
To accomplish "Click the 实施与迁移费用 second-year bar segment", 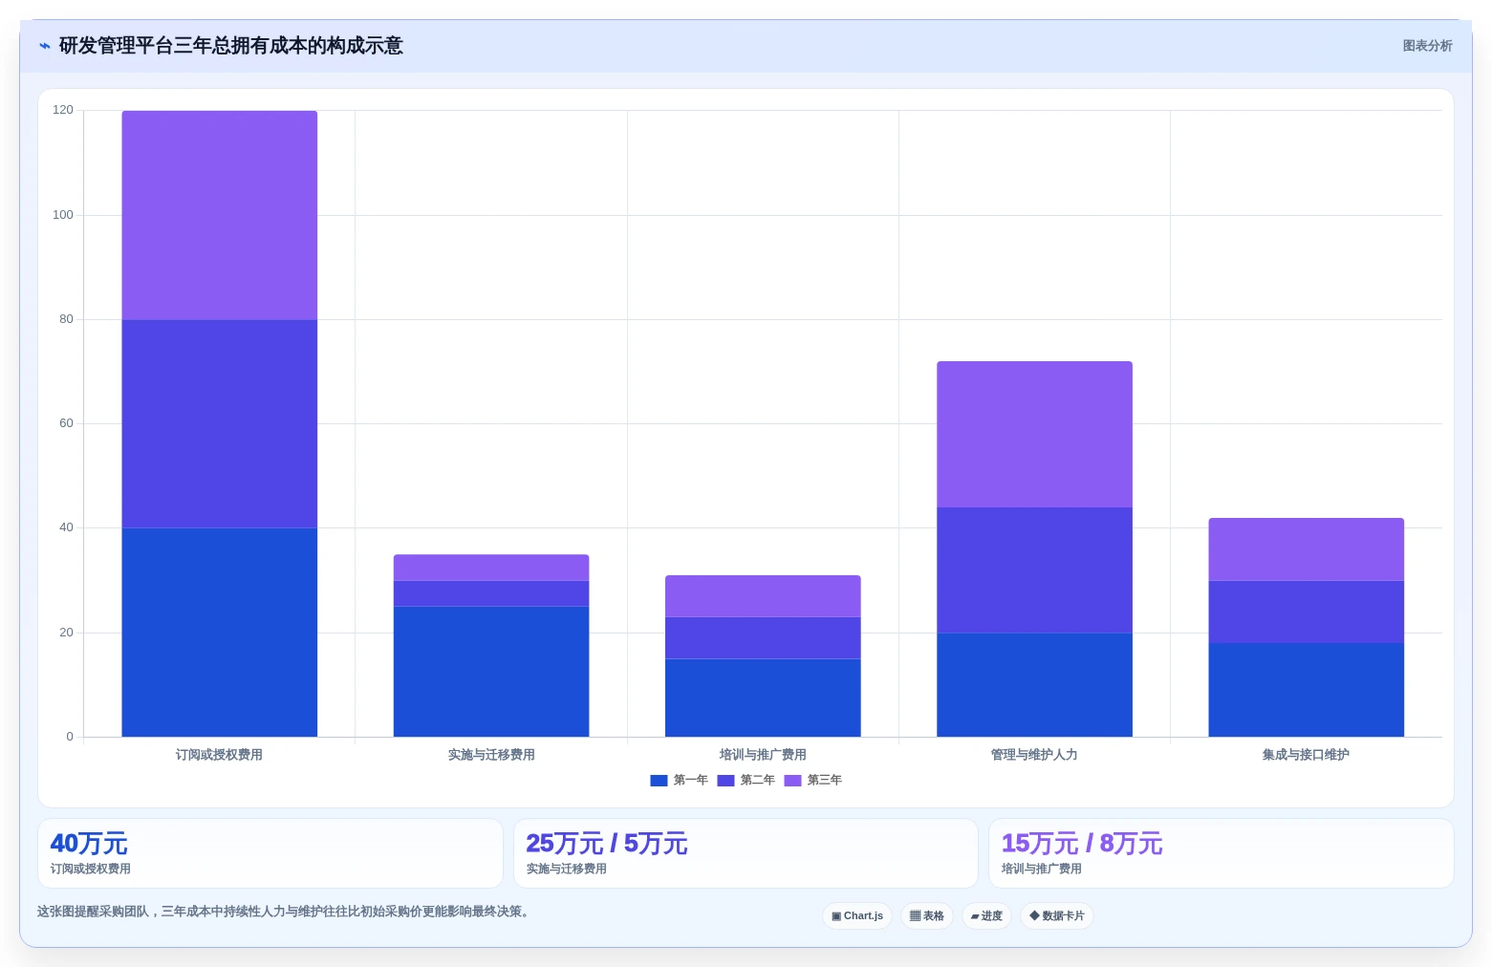I will [x=491, y=593].
